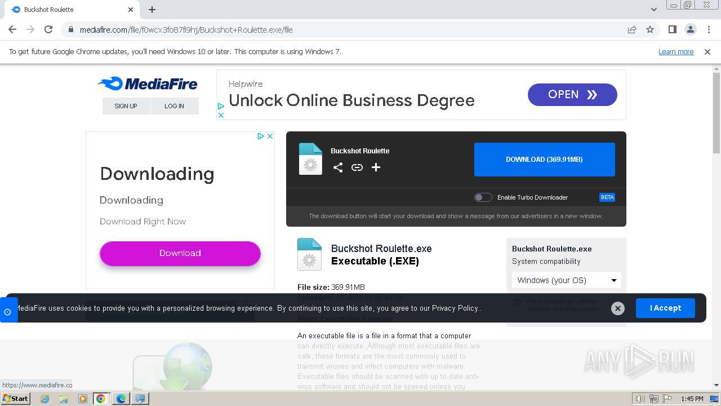721x406 pixels.
Task: Click the pink Download ad button
Action: tap(180, 253)
